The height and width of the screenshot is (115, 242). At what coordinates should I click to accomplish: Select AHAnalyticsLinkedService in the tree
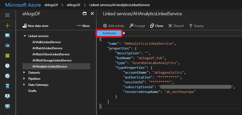coord(56,67)
